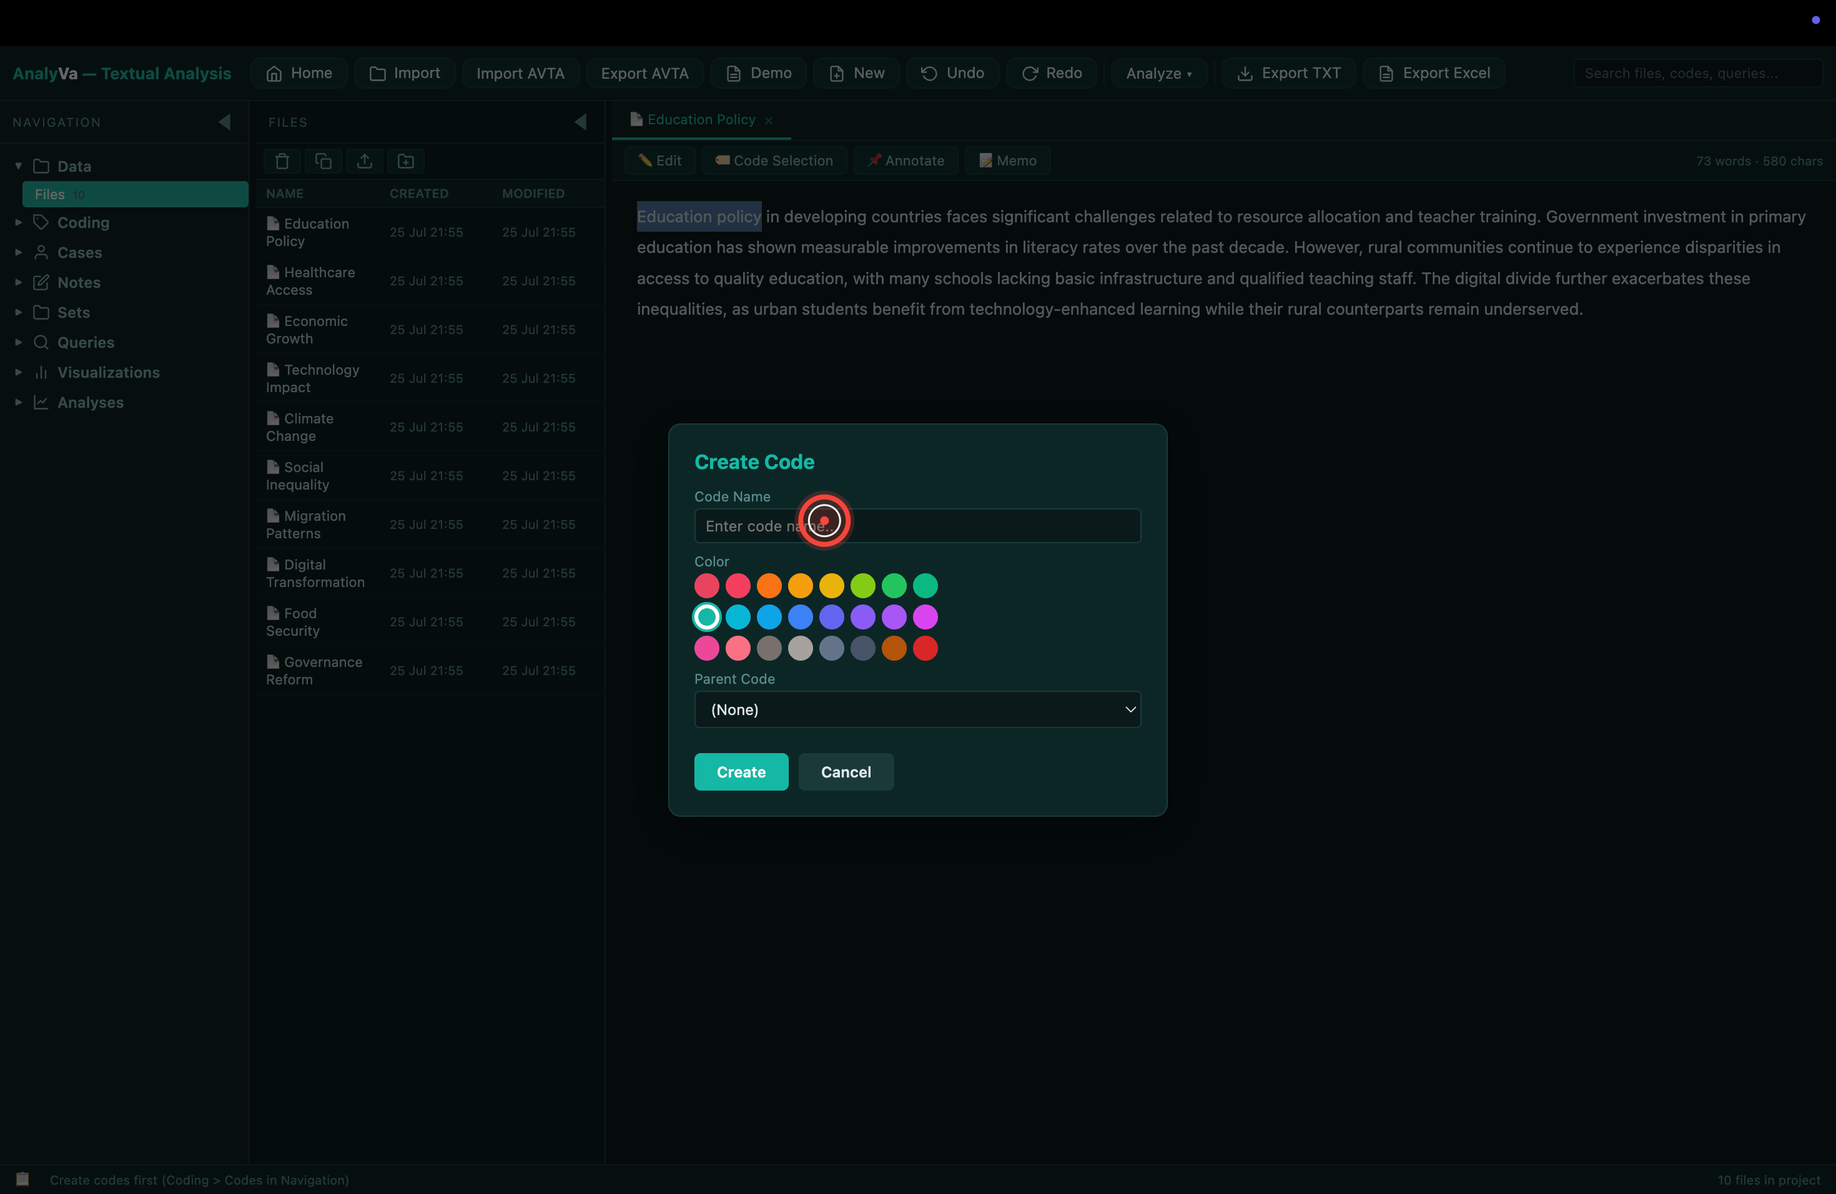
Task: Click the Export AVTA button
Action: (x=645, y=73)
